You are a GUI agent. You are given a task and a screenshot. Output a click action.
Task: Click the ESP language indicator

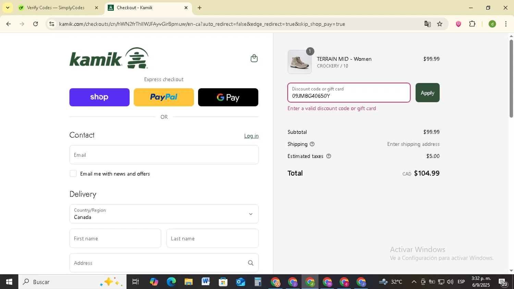(461, 282)
